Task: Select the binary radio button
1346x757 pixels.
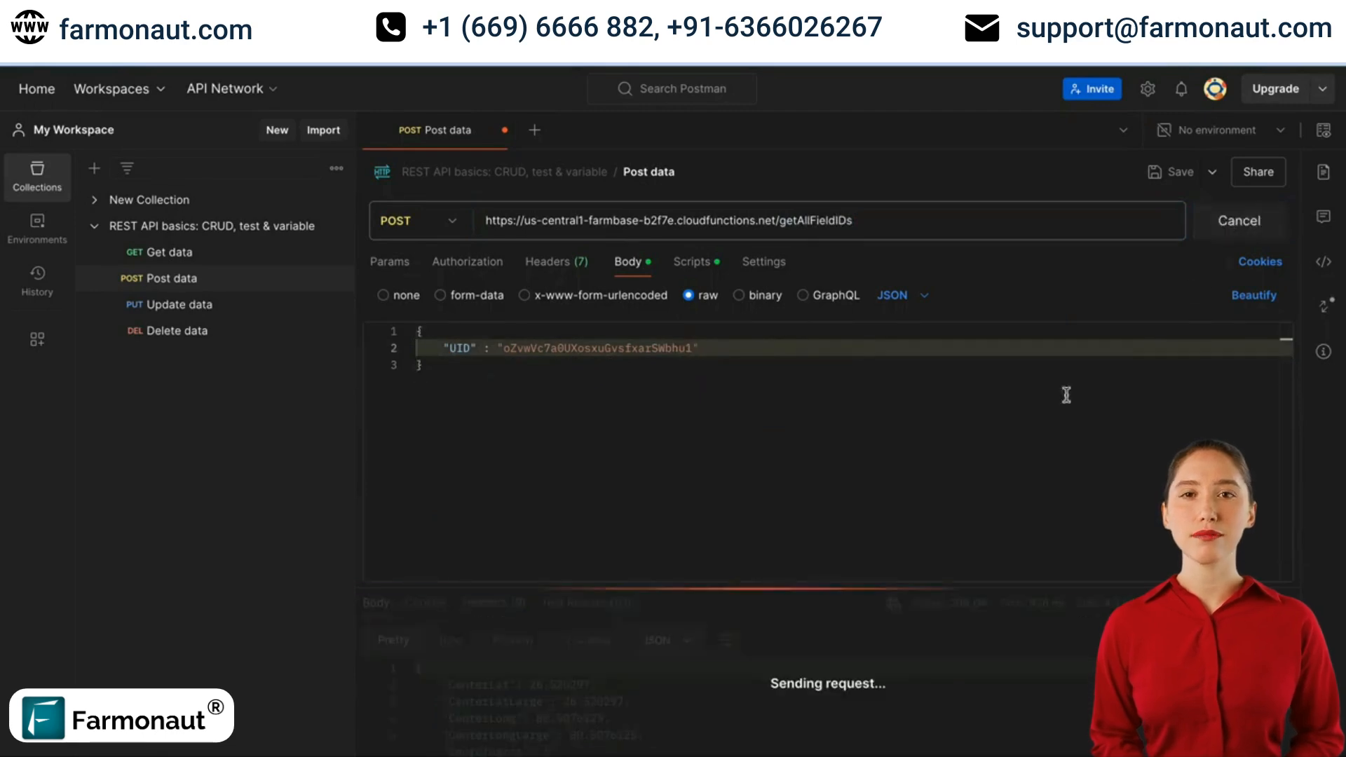Action: point(739,295)
